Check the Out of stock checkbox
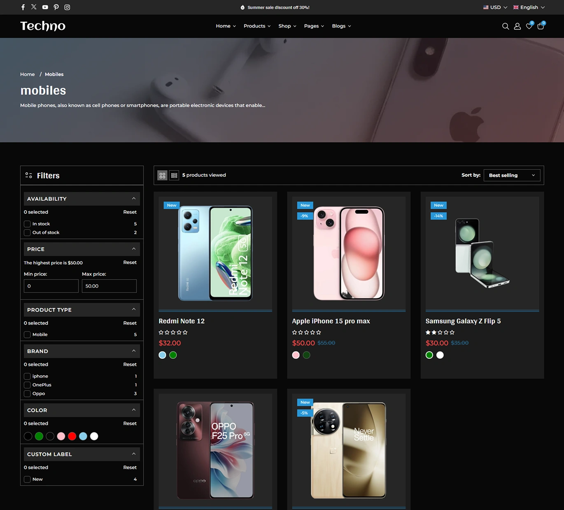 point(27,232)
